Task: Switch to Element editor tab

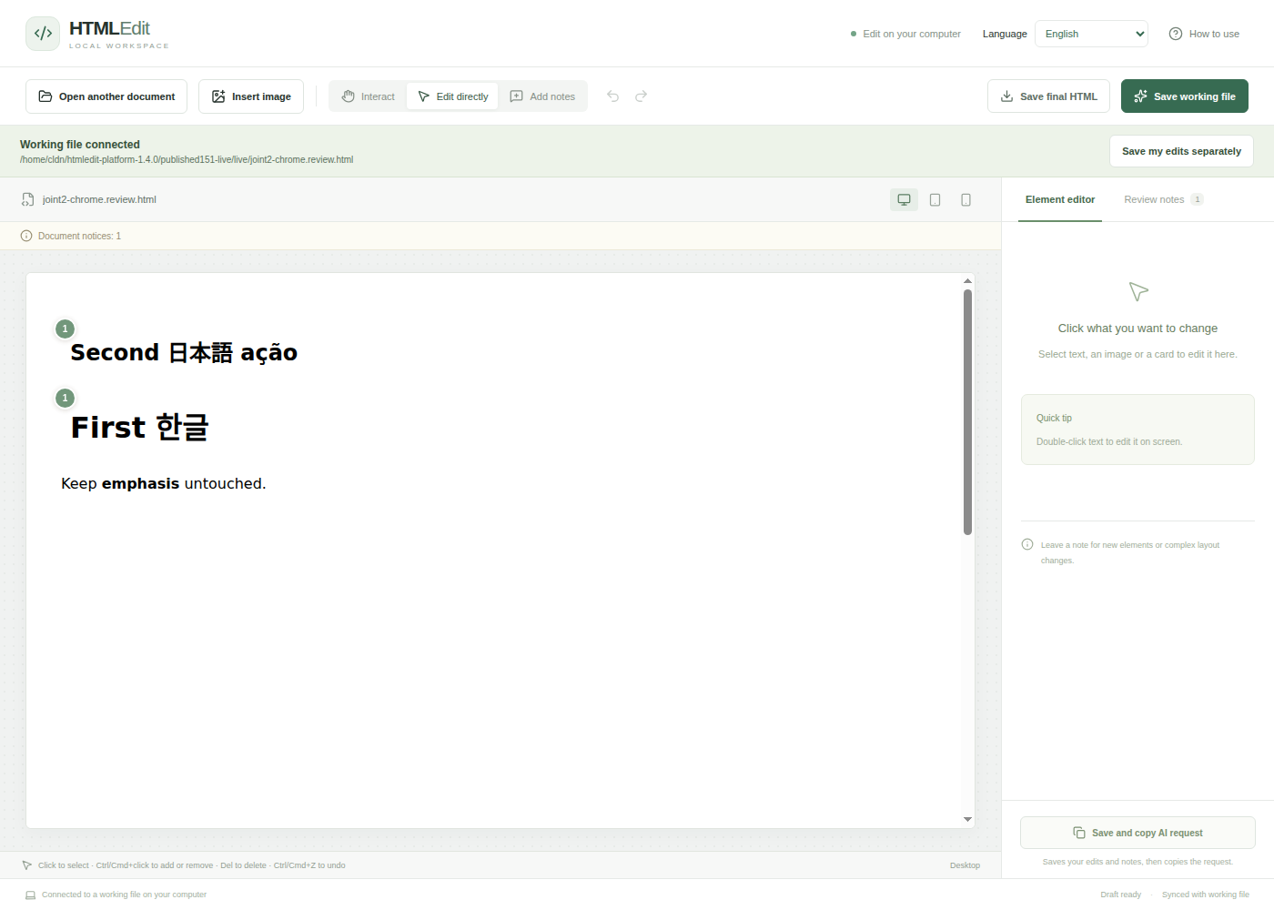Action: [1060, 199]
